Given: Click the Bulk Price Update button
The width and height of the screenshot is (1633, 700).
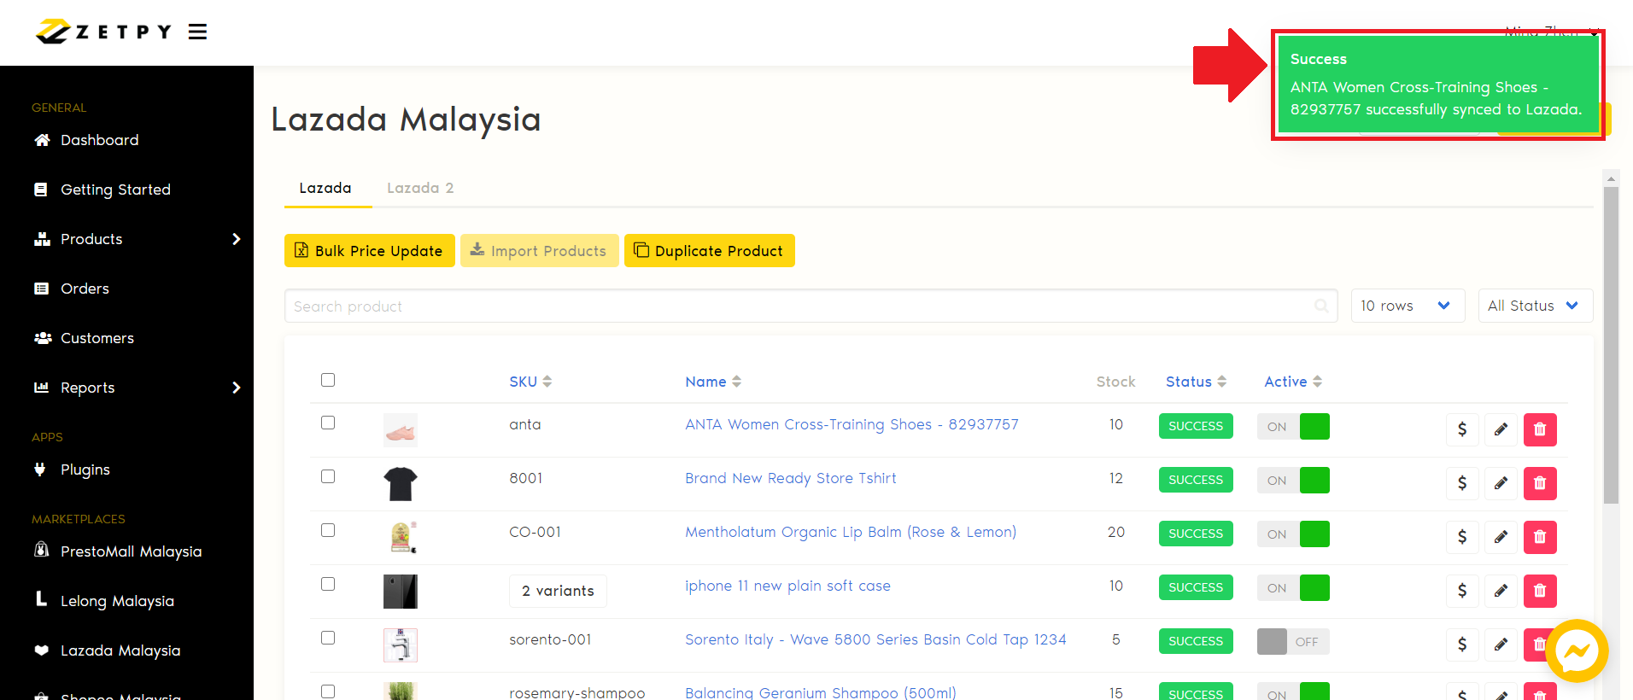Looking at the screenshot, I should point(369,251).
